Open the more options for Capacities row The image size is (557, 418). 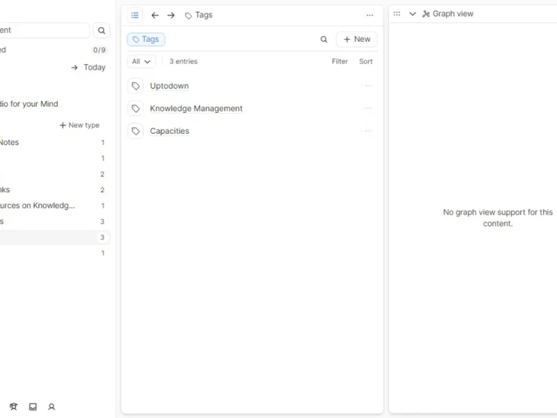(368, 131)
